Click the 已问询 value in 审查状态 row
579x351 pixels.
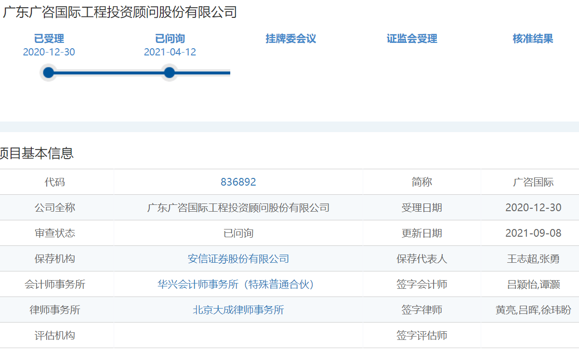(238, 233)
